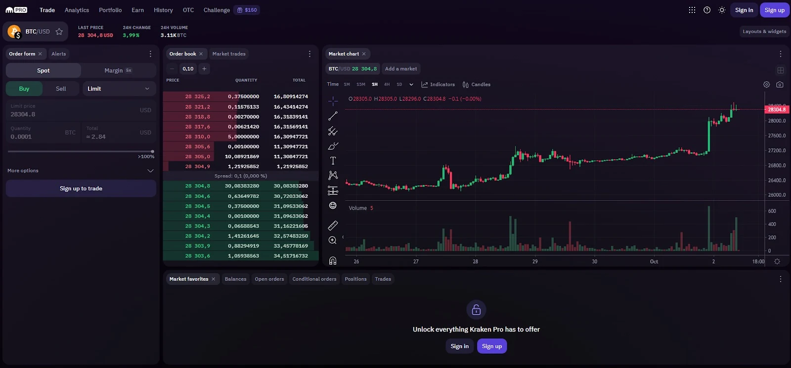Click Sign in button in top bar
Image resolution: width=791 pixels, height=368 pixels.
[x=744, y=10]
